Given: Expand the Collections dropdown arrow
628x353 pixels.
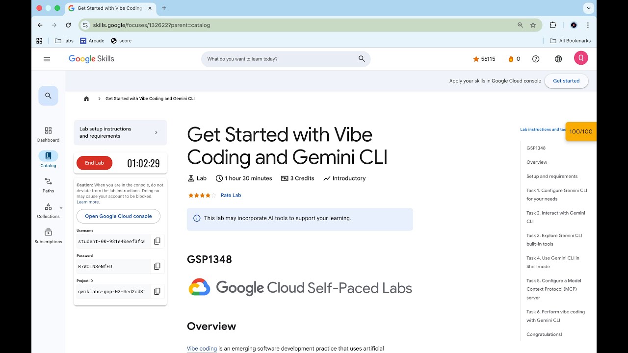Looking at the screenshot, I should (x=61, y=208).
